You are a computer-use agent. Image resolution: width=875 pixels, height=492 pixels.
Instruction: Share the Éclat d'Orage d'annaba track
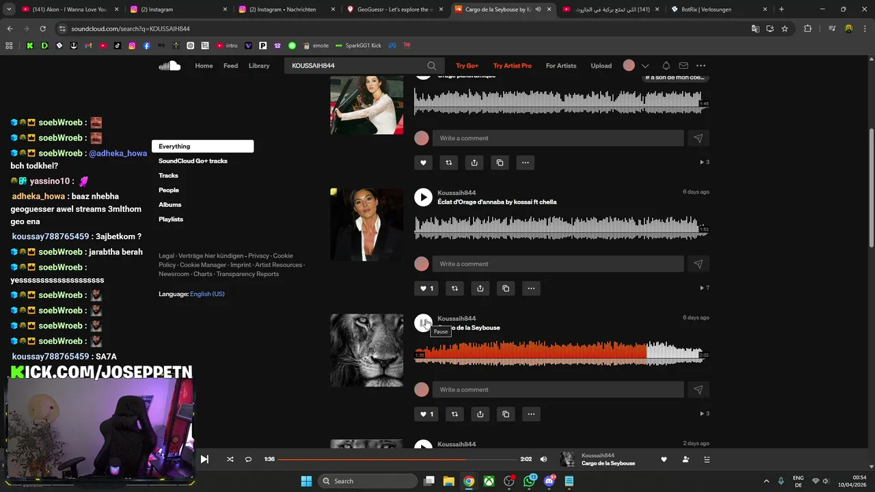pyautogui.click(x=480, y=288)
